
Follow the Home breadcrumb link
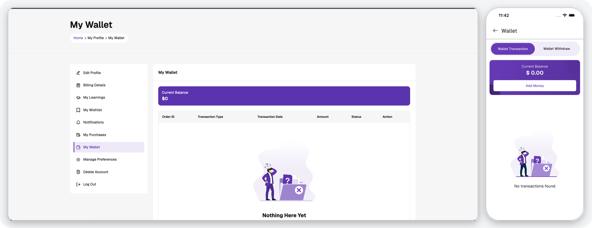[x=78, y=38]
